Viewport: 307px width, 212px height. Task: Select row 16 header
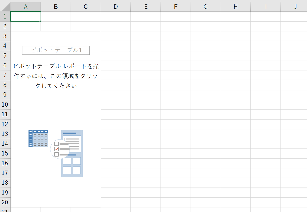pyautogui.click(x=5, y=163)
